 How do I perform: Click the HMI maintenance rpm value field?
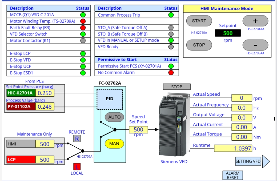[x=45, y=144]
